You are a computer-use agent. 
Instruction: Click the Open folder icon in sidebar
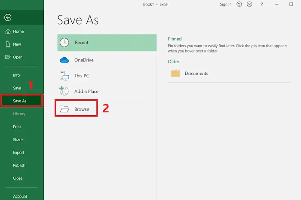click(8, 57)
